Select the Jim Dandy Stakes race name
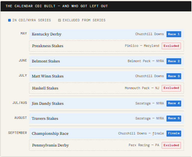192x157 pixels. [x=48, y=104]
